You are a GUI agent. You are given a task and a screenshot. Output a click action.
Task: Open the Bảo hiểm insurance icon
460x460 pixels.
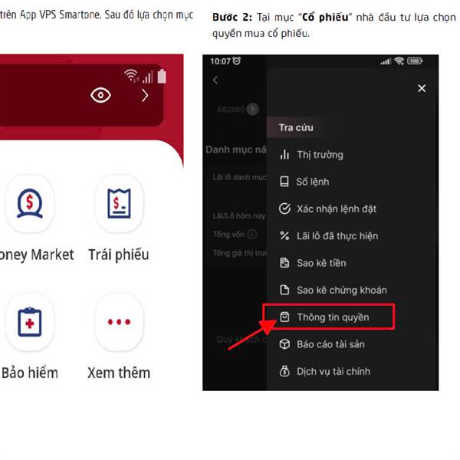[29, 322]
